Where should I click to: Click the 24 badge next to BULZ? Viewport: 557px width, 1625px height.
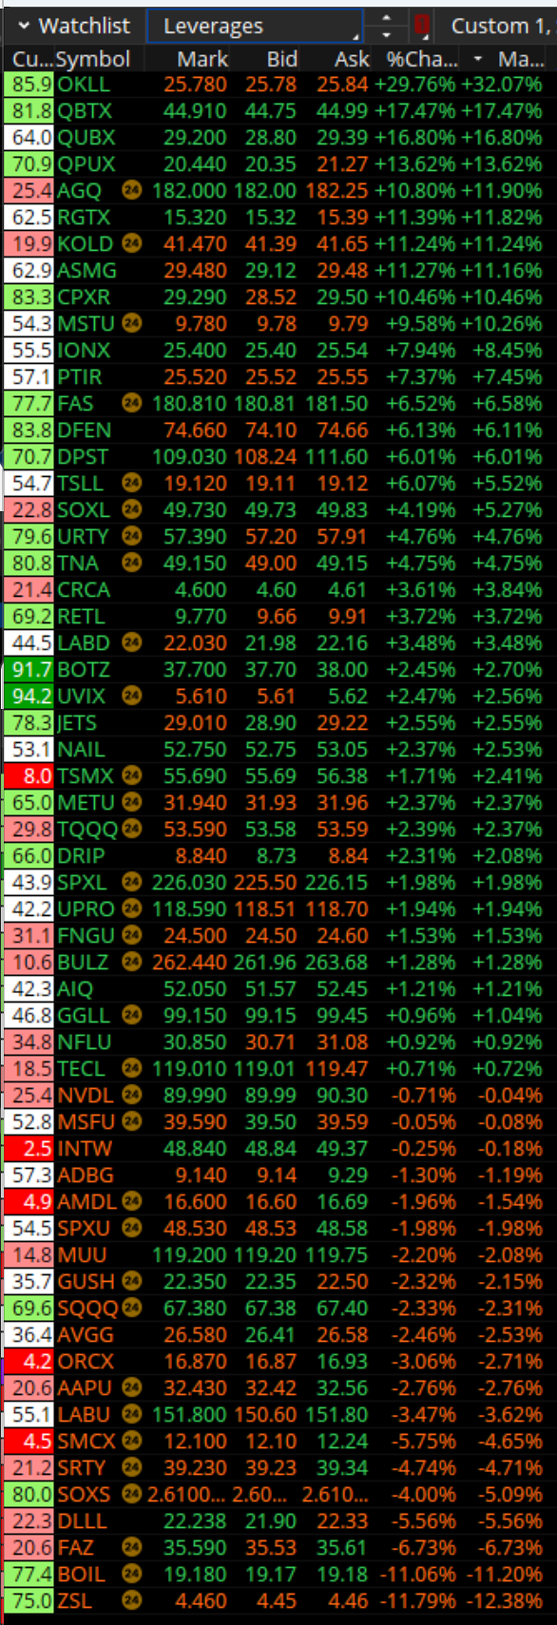(131, 962)
